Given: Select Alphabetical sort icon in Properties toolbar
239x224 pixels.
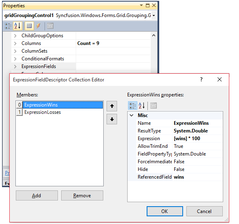Looking at the screenshot, I should 17,26.
